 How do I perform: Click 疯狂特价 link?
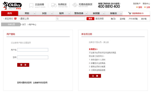[x=9, y=18]
